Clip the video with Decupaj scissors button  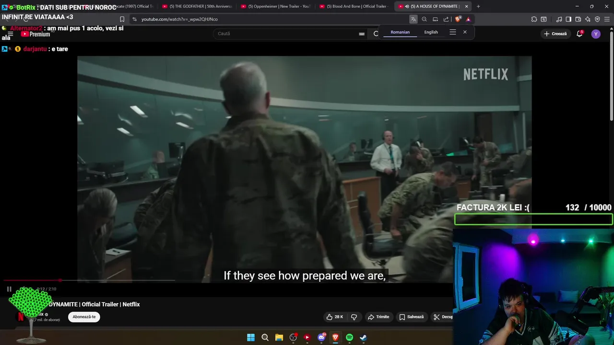tap(443, 317)
